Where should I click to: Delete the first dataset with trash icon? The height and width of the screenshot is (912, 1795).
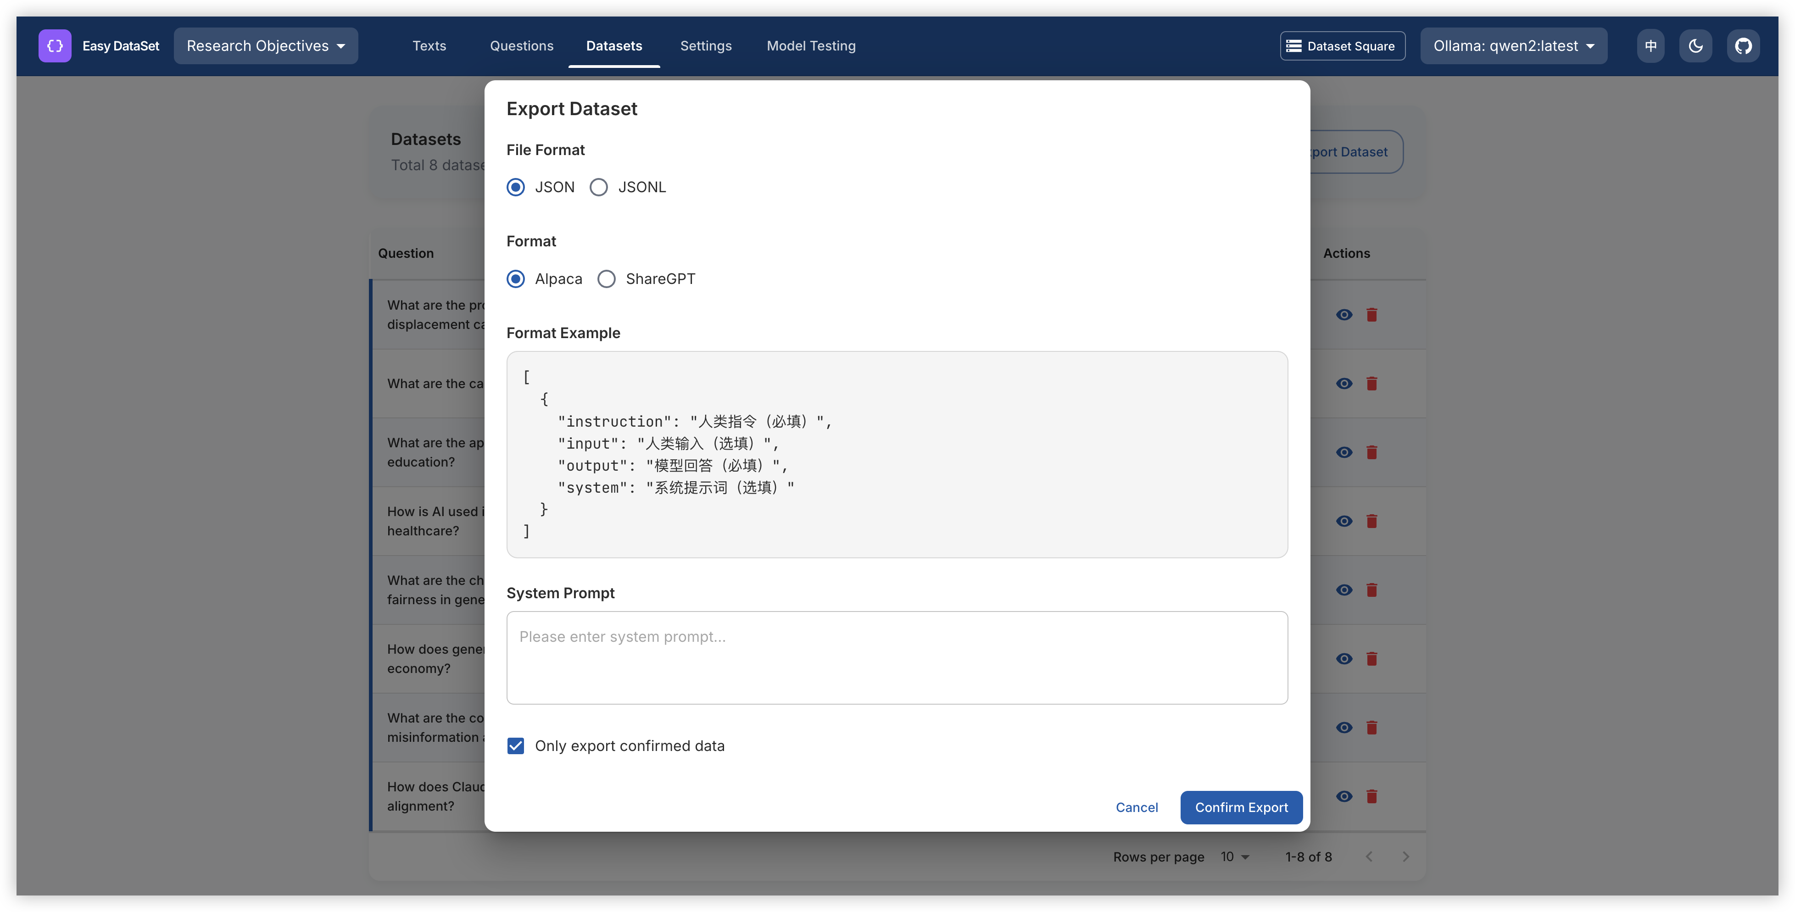1371,315
